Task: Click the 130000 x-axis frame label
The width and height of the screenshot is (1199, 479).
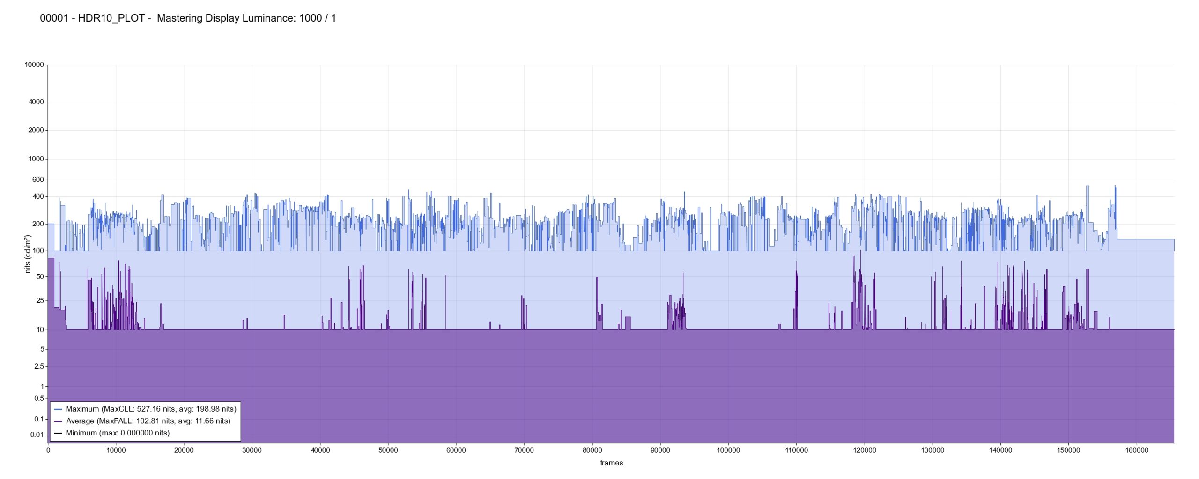Action: (x=933, y=450)
